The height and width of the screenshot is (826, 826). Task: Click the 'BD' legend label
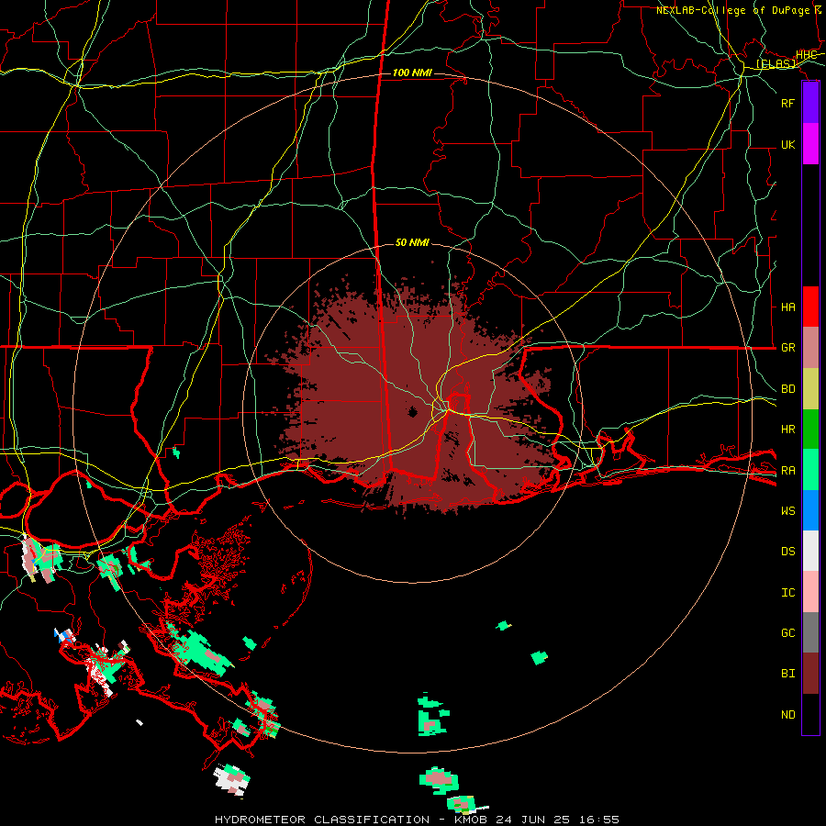pyautogui.click(x=788, y=389)
